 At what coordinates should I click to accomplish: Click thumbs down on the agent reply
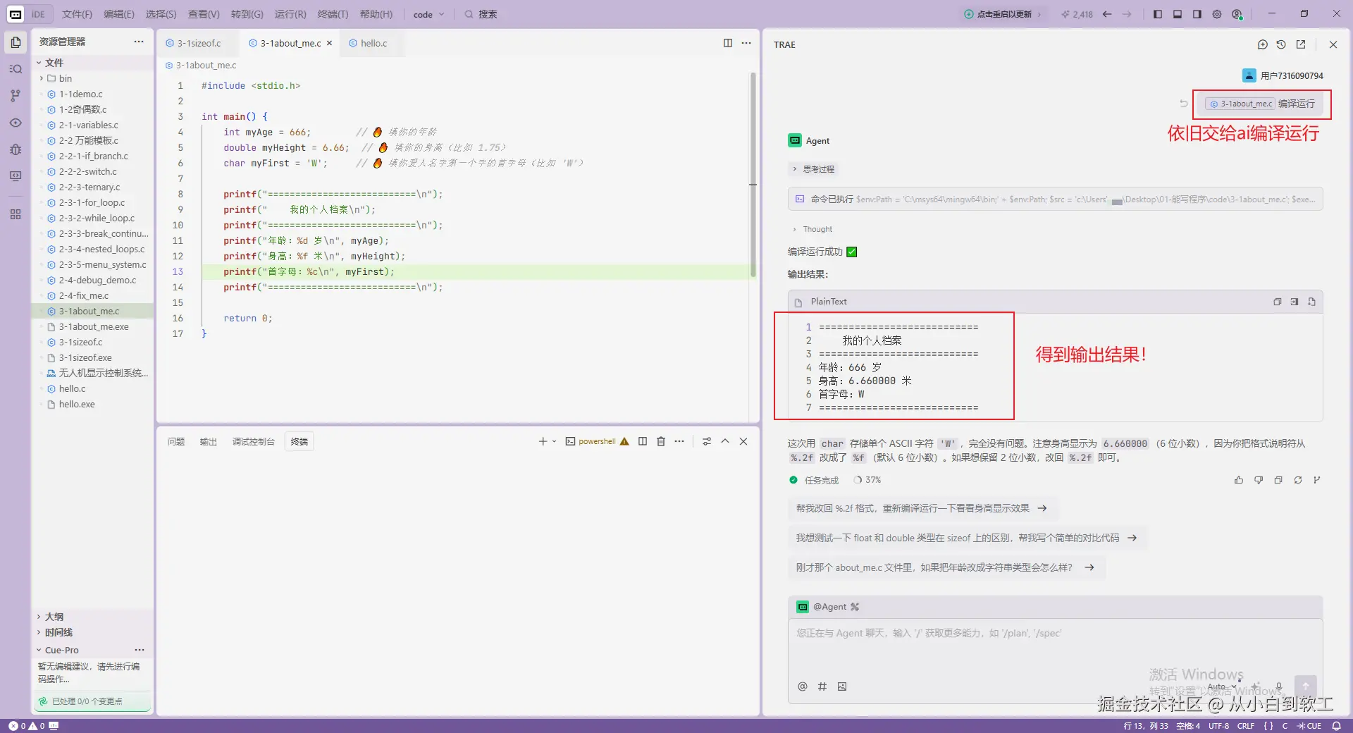click(1259, 480)
